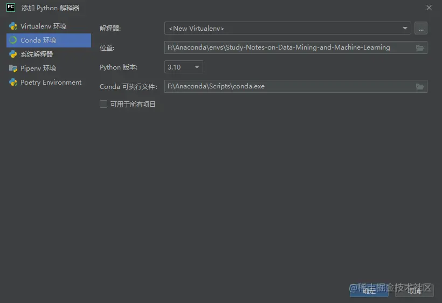Click the Pipenv folder icon

click(13, 68)
